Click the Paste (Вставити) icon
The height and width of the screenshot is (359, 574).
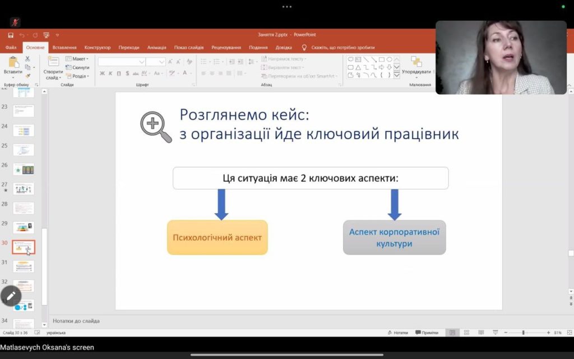(x=13, y=63)
